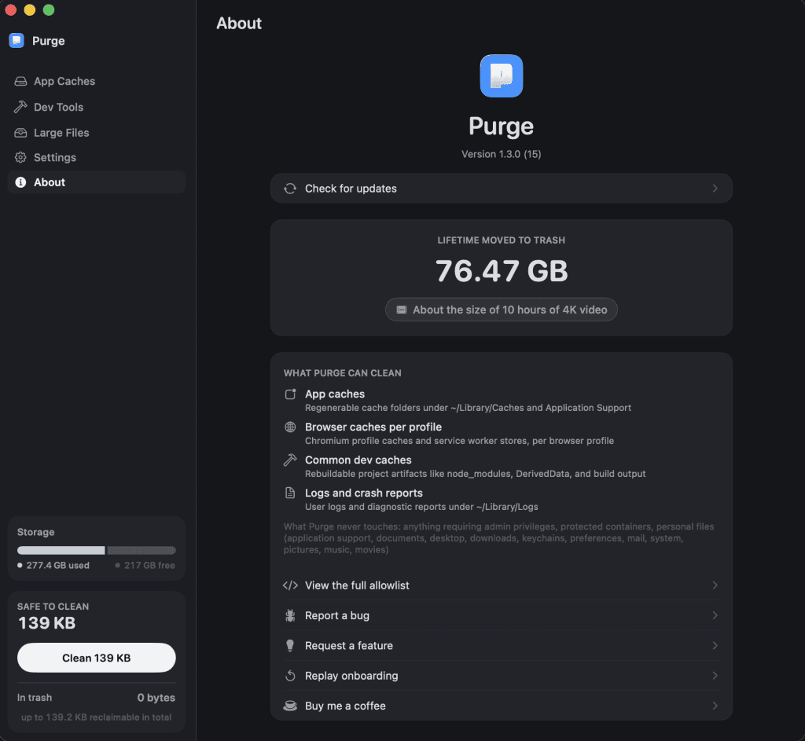The height and width of the screenshot is (741, 805).
Task: Click Buy me a coffee
Action: 501,706
